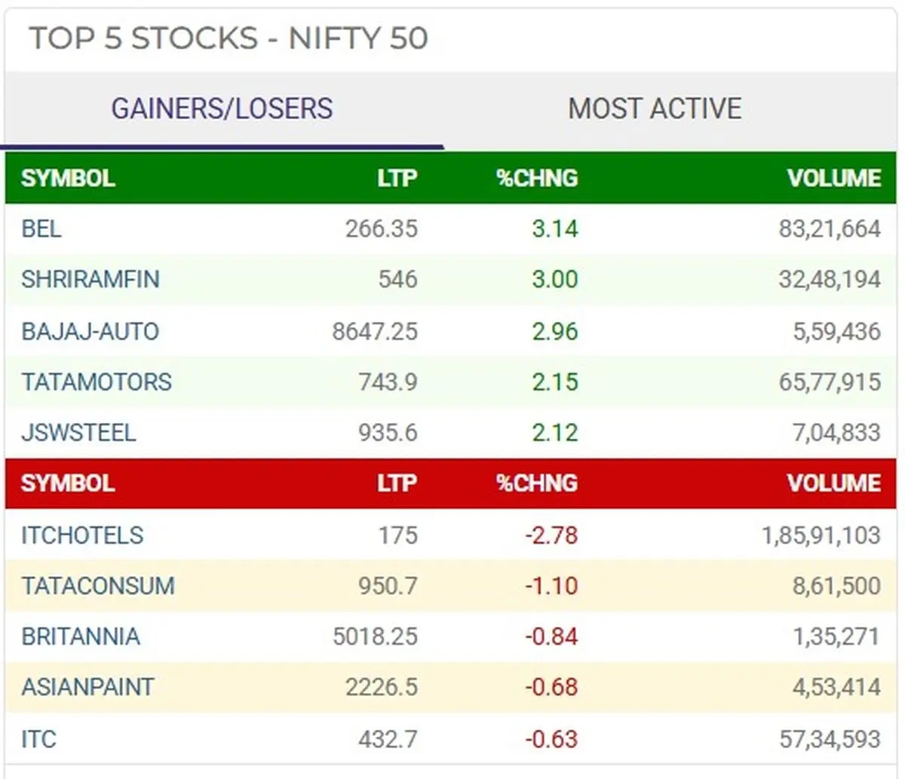Switch to the MOST ACTIVE tab
Screen dimensions: 905x779
pos(655,108)
